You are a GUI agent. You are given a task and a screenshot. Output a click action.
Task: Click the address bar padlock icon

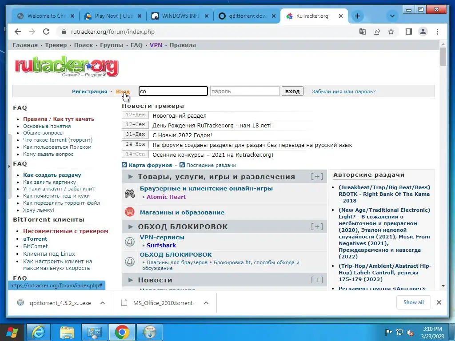[64, 32]
